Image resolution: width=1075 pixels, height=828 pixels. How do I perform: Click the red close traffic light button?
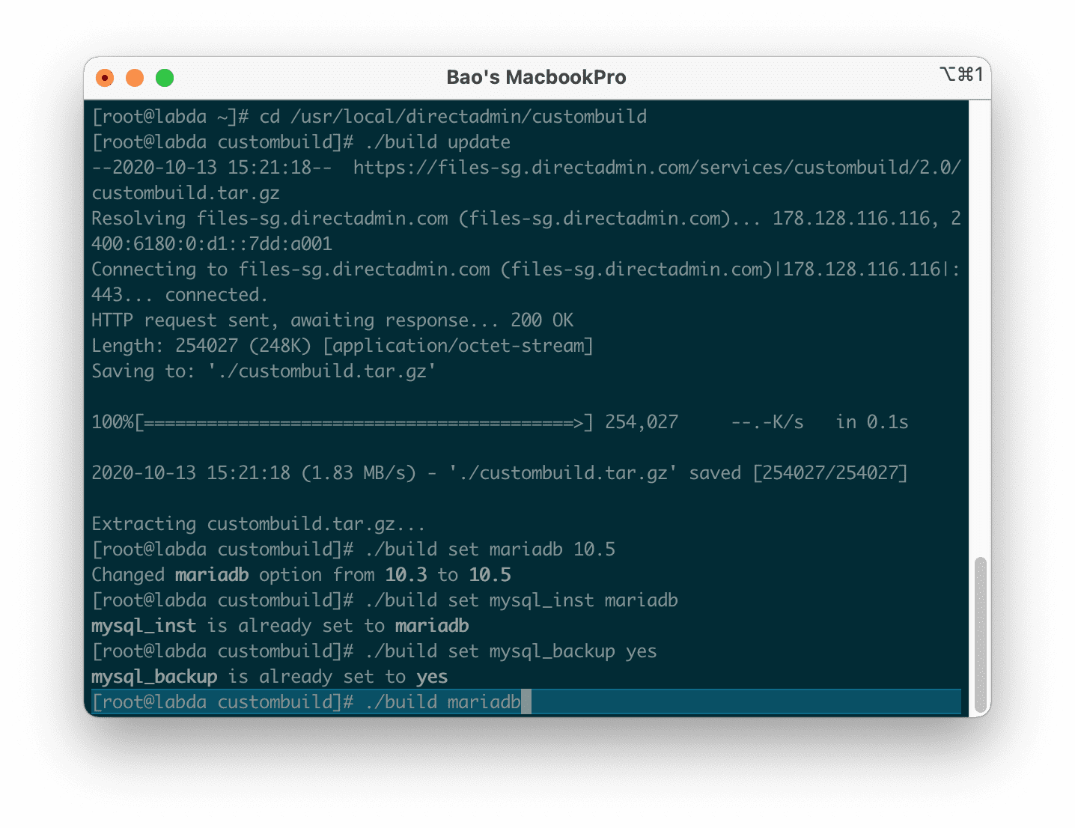tap(105, 77)
